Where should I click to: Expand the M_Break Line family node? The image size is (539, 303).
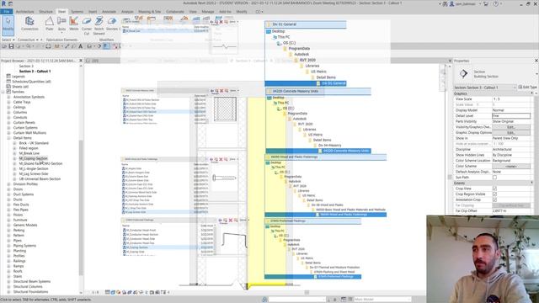[x=14, y=153]
